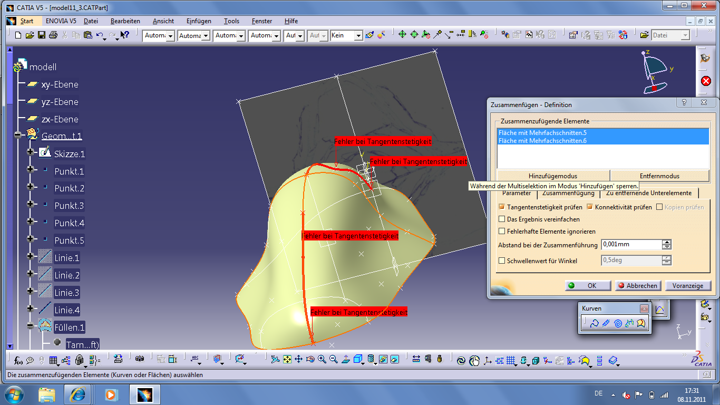Activate the What's This help cursor
Image resolution: width=720 pixels, height=405 pixels.
click(x=125, y=35)
